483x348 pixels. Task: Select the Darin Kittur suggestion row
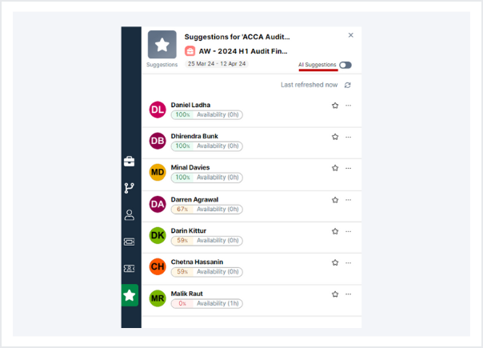coord(240,235)
